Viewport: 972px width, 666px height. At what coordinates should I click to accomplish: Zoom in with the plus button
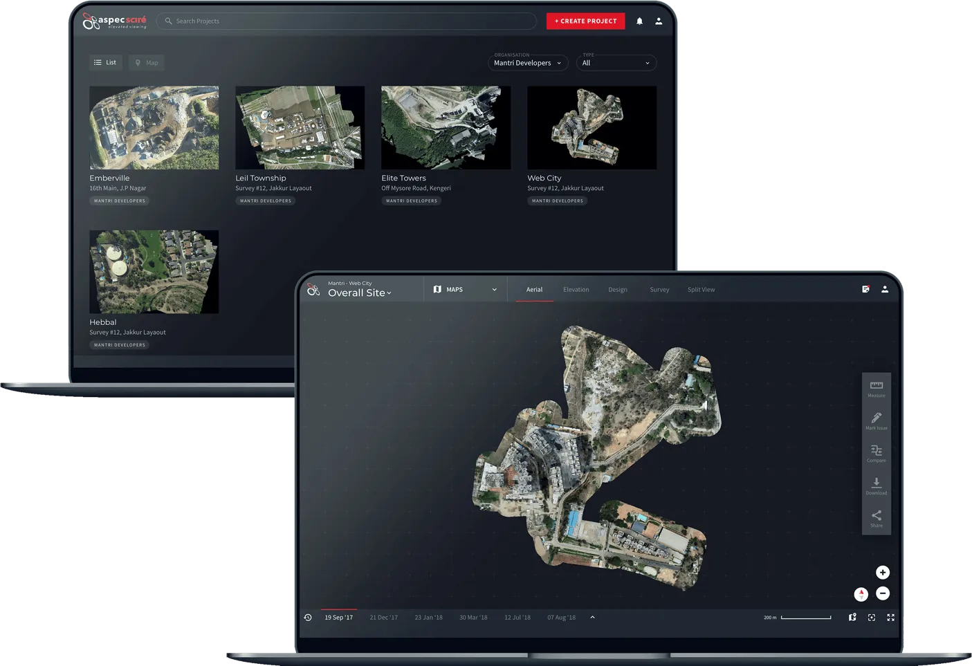click(883, 573)
